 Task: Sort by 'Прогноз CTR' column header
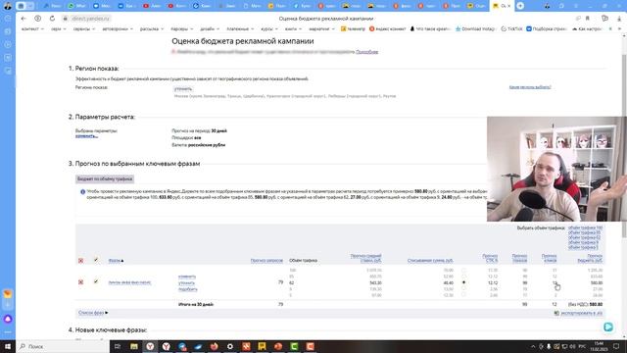(490, 258)
